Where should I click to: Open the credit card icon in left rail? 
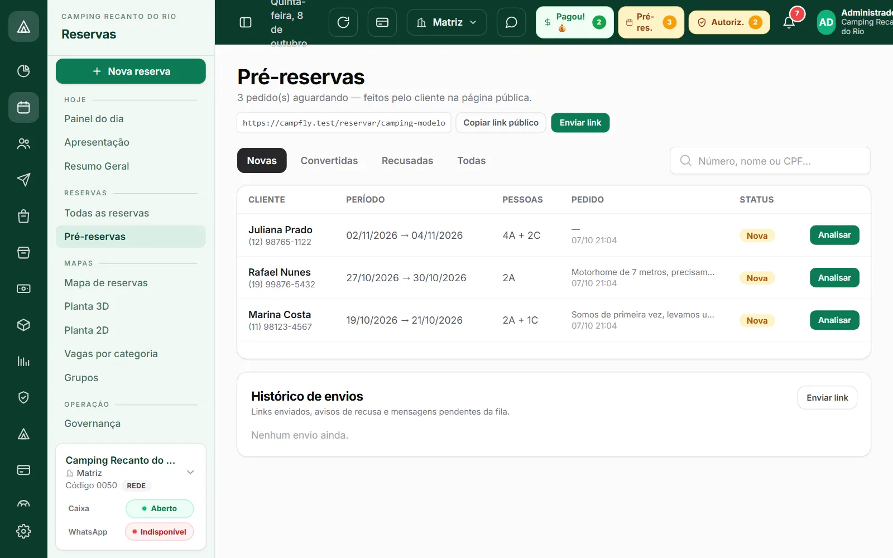pos(23,470)
